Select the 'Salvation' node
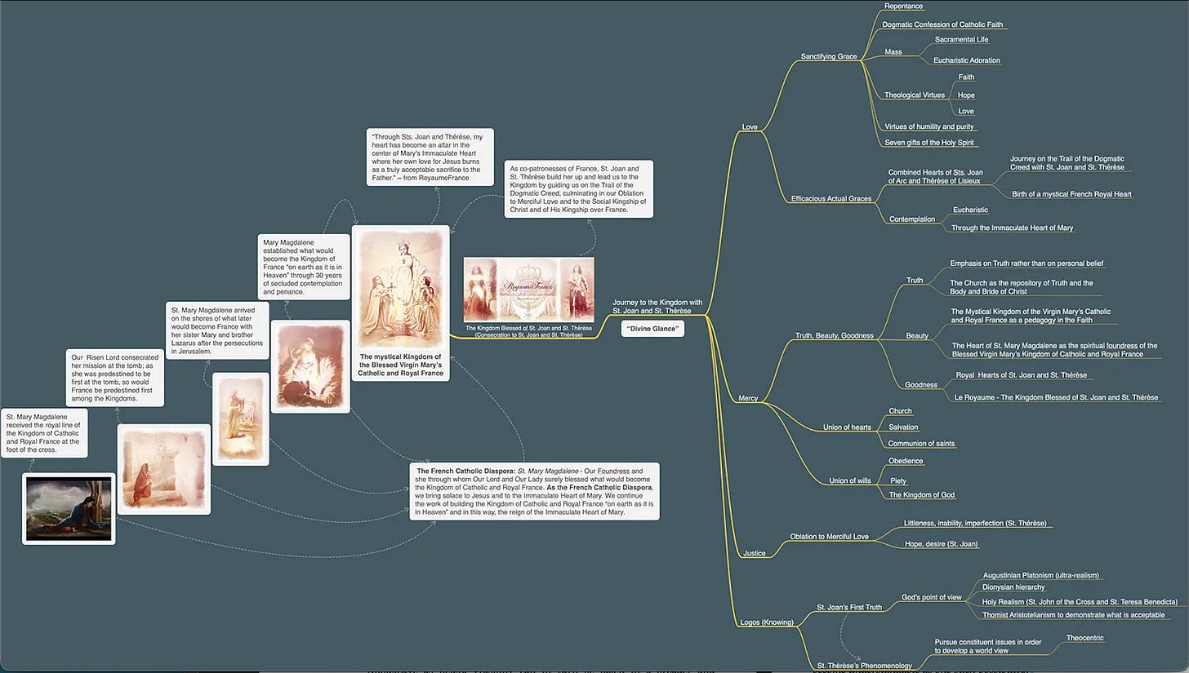 903,427
